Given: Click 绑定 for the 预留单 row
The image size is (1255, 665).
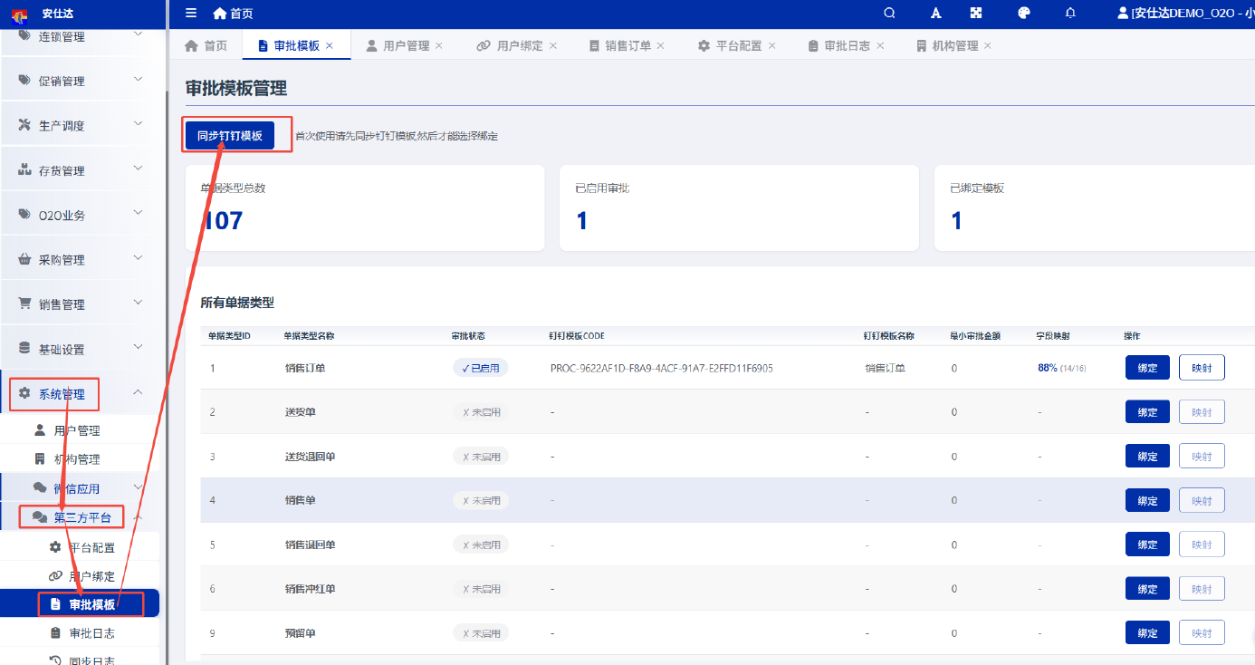Looking at the screenshot, I should pyautogui.click(x=1147, y=633).
